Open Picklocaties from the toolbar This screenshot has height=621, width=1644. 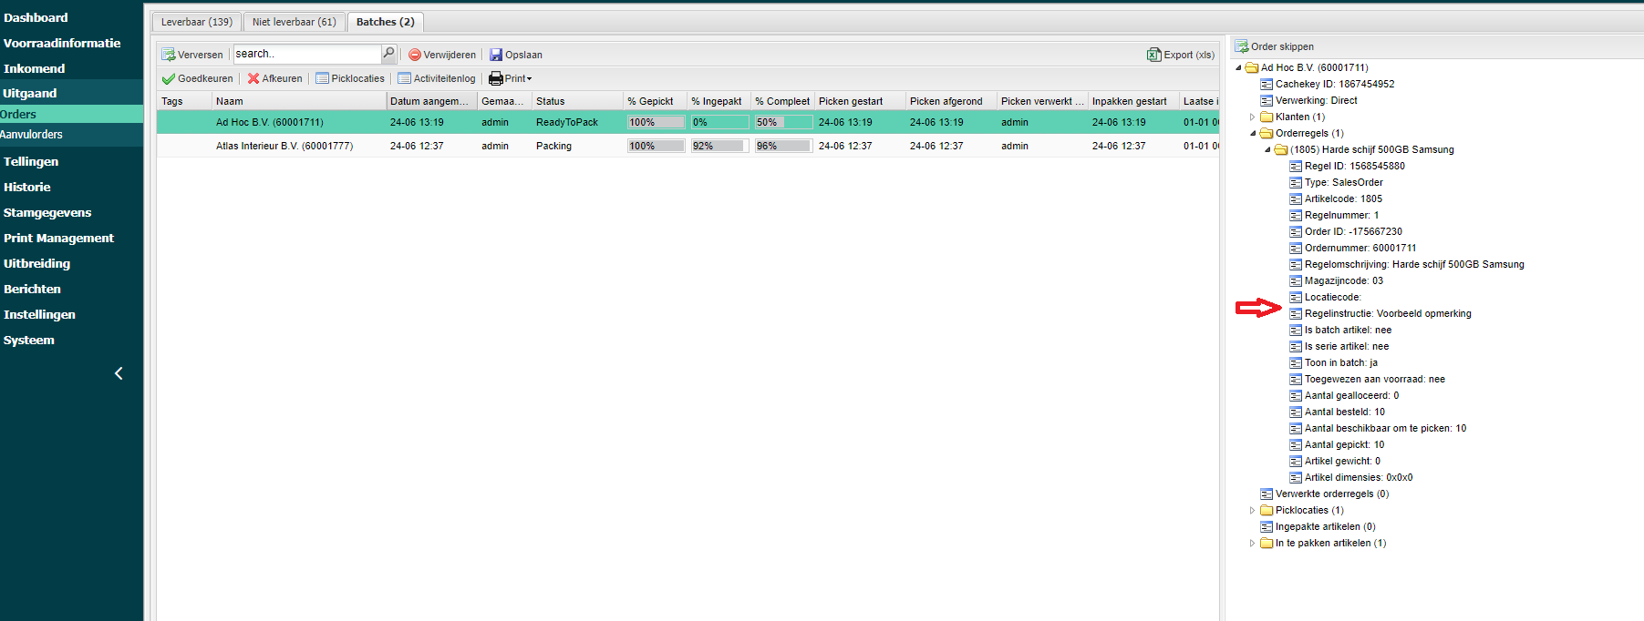tap(350, 79)
